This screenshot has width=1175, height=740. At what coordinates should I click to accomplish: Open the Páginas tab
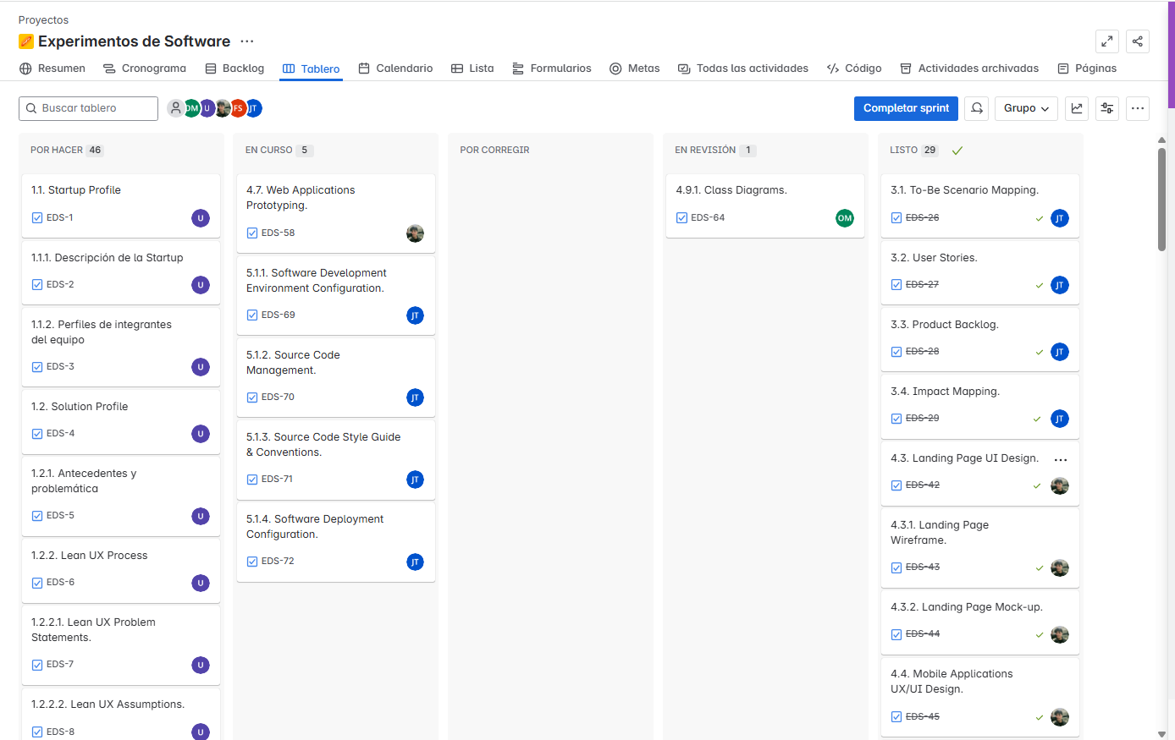click(1087, 69)
